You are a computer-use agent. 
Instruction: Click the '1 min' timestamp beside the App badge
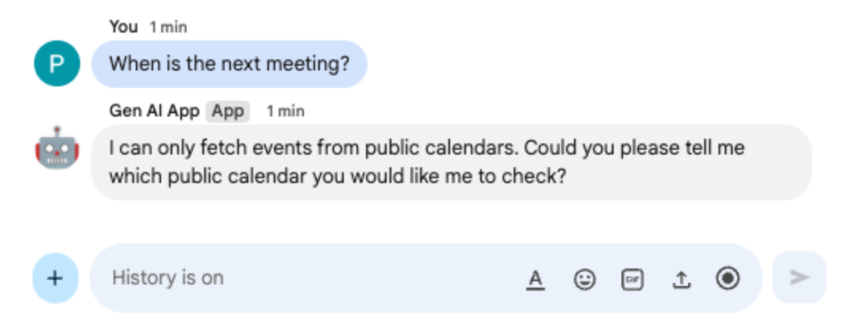(x=285, y=111)
